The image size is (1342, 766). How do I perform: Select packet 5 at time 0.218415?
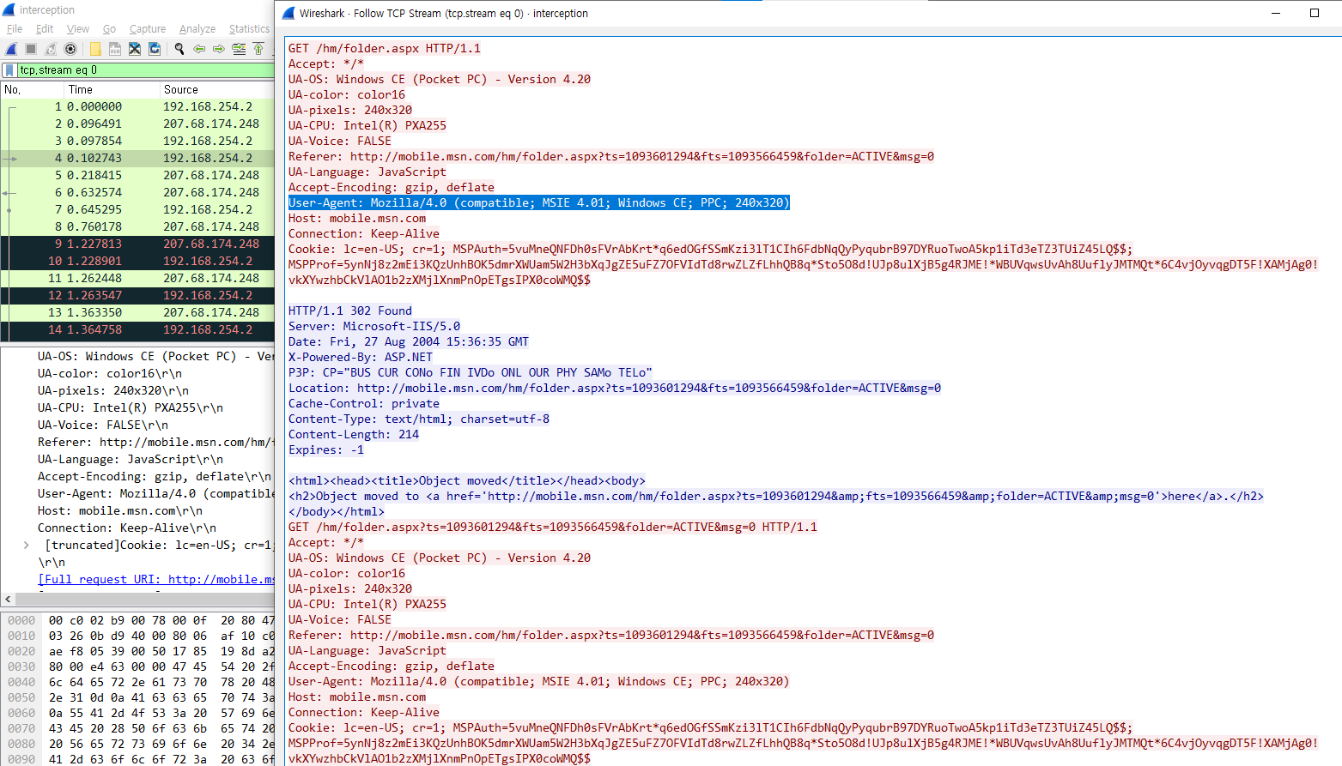point(137,175)
